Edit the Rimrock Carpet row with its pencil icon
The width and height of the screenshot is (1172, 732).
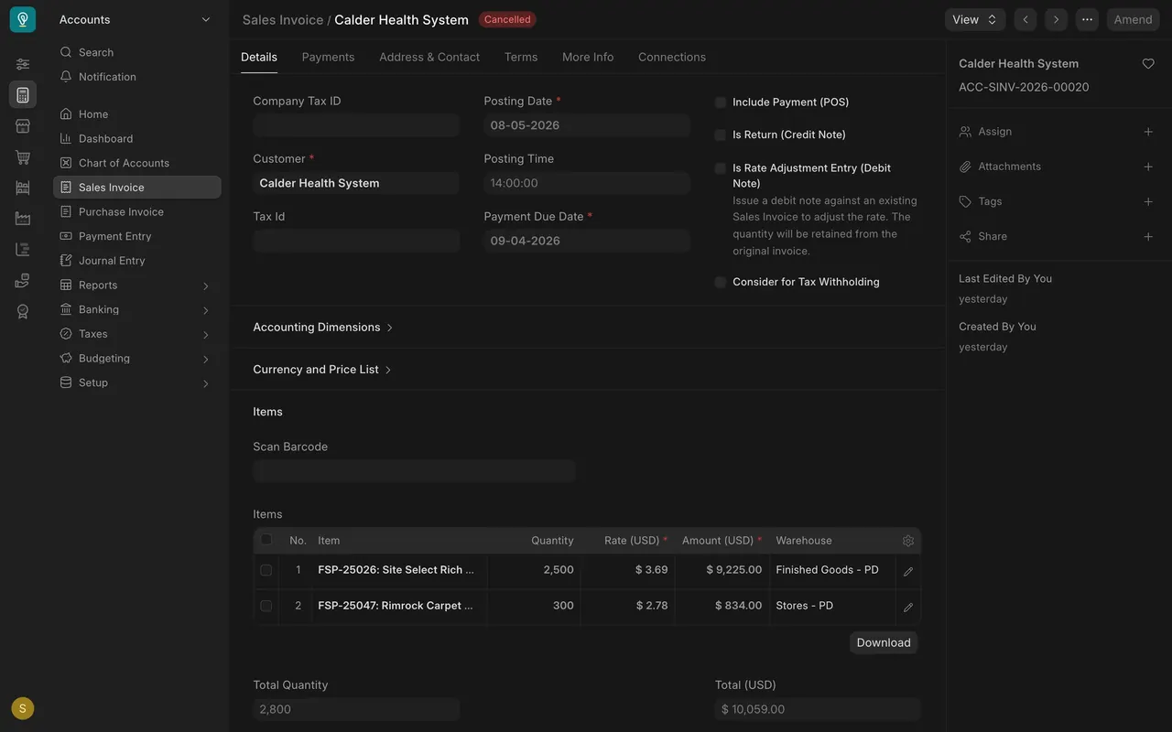[908, 607]
